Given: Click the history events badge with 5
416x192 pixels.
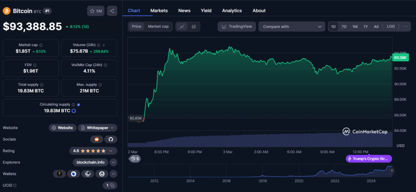Looking at the screenshot, I should pos(135,159).
